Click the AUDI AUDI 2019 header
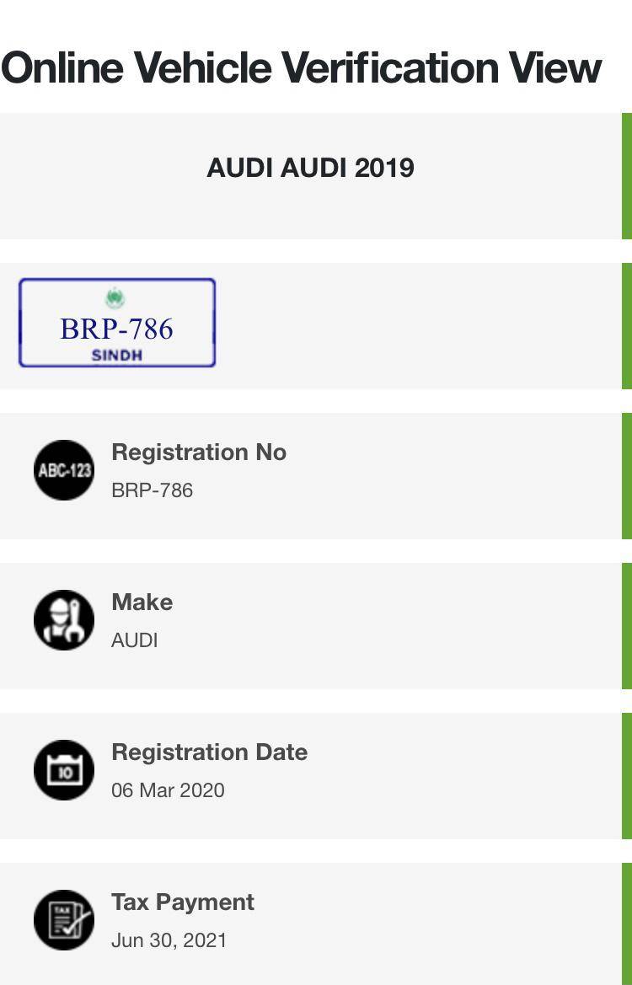Screen dimensions: 632x985 pyautogui.click(x=310, y=168)
